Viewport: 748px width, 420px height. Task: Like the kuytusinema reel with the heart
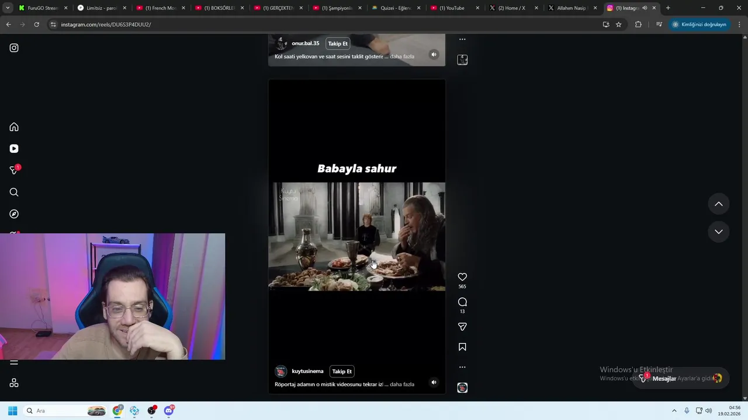pyautogui.click(x=462, y=277)
